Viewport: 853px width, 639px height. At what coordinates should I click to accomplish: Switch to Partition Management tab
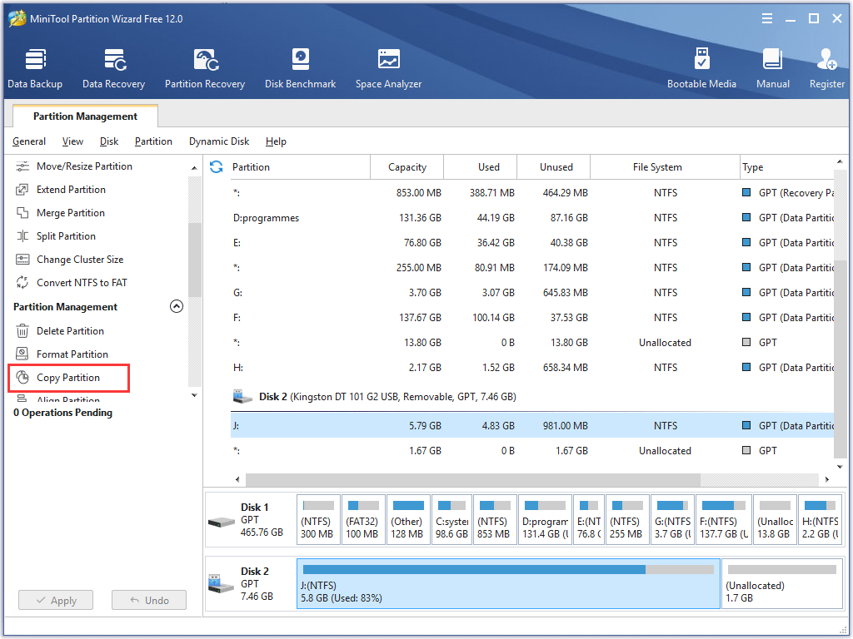click(x=86, y=116)
